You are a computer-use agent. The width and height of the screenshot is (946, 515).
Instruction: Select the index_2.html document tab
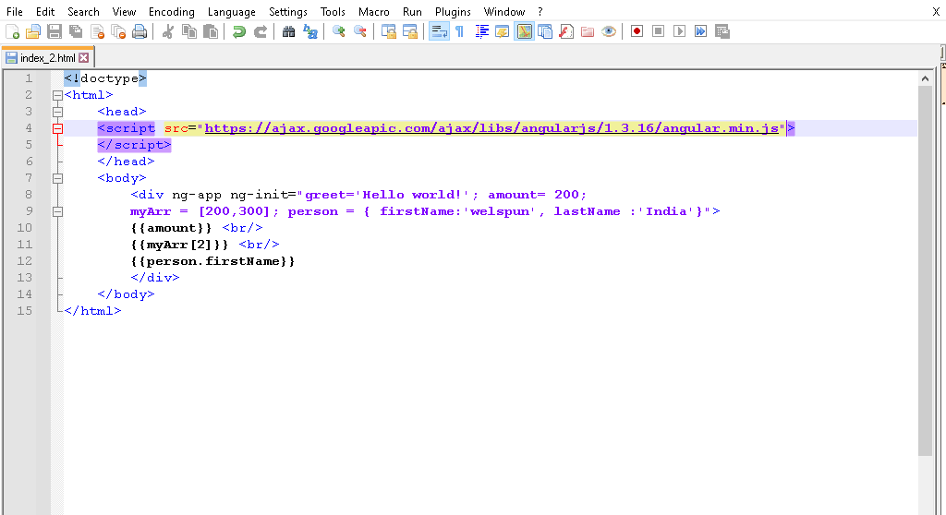pyautogui.click(x=47, y=58)
